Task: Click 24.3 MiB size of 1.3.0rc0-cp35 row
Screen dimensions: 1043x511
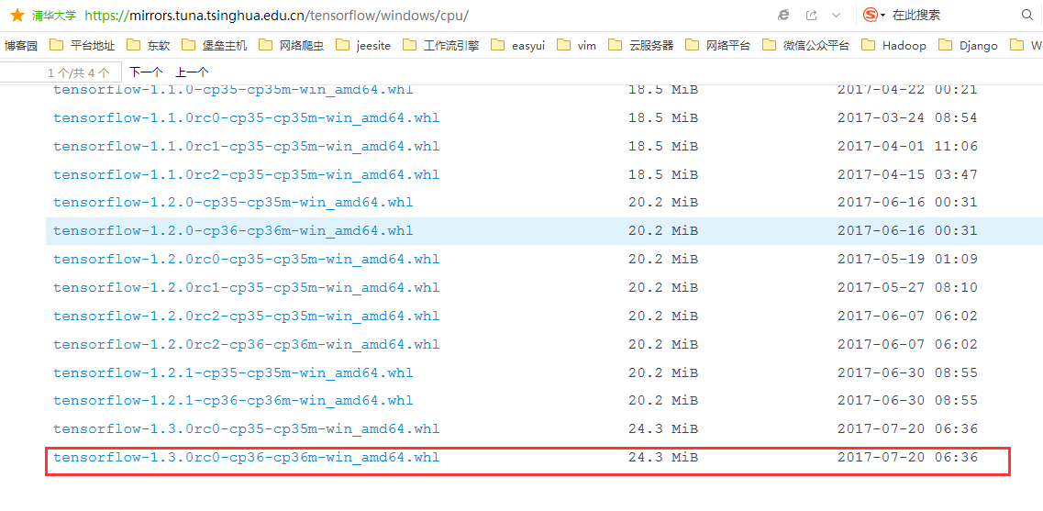Action: (x=663, y=428)
